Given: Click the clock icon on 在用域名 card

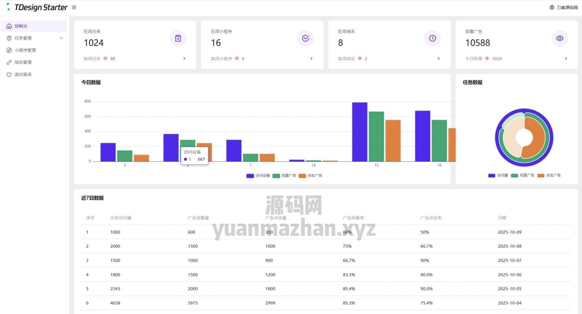Looking at the screenshot, I should (x=433, y=38).
